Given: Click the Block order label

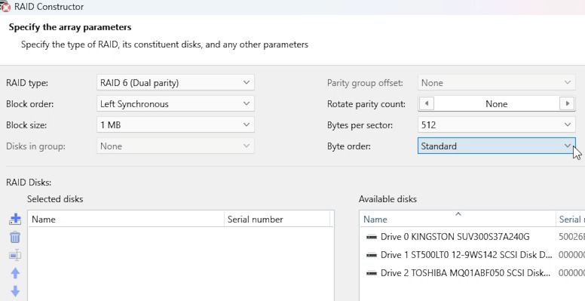Looking at the screenshot, I should point(30,104).
